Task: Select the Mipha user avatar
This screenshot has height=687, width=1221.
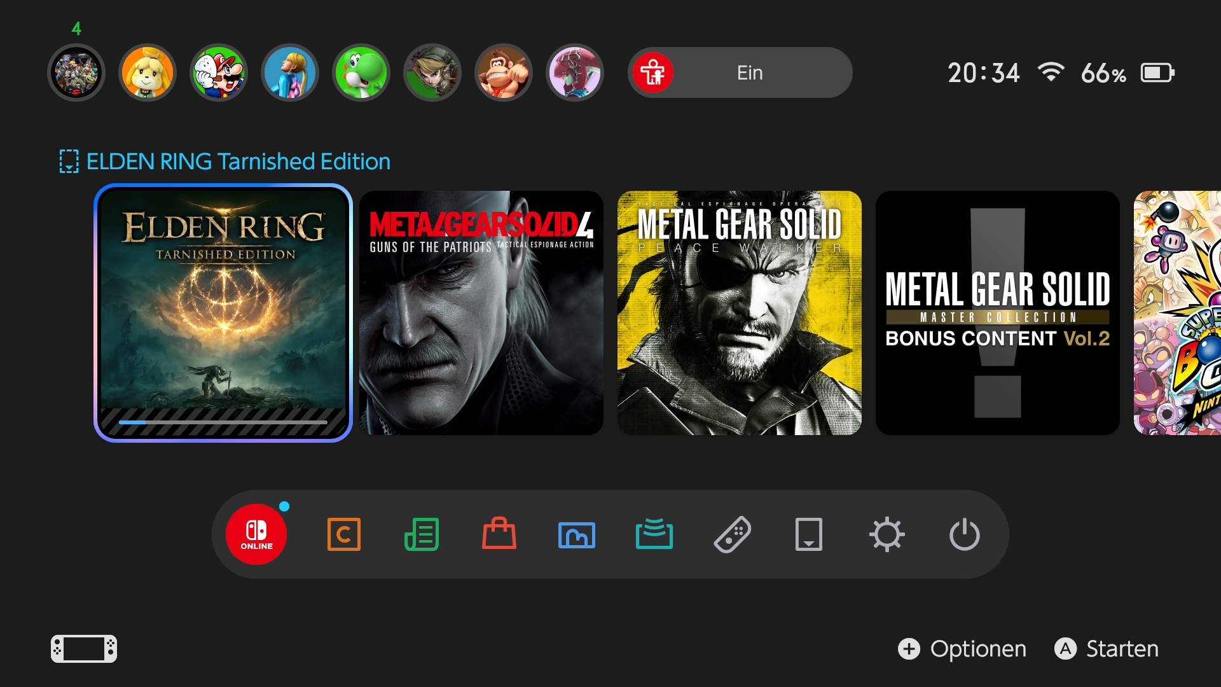Action: (575, 73)
